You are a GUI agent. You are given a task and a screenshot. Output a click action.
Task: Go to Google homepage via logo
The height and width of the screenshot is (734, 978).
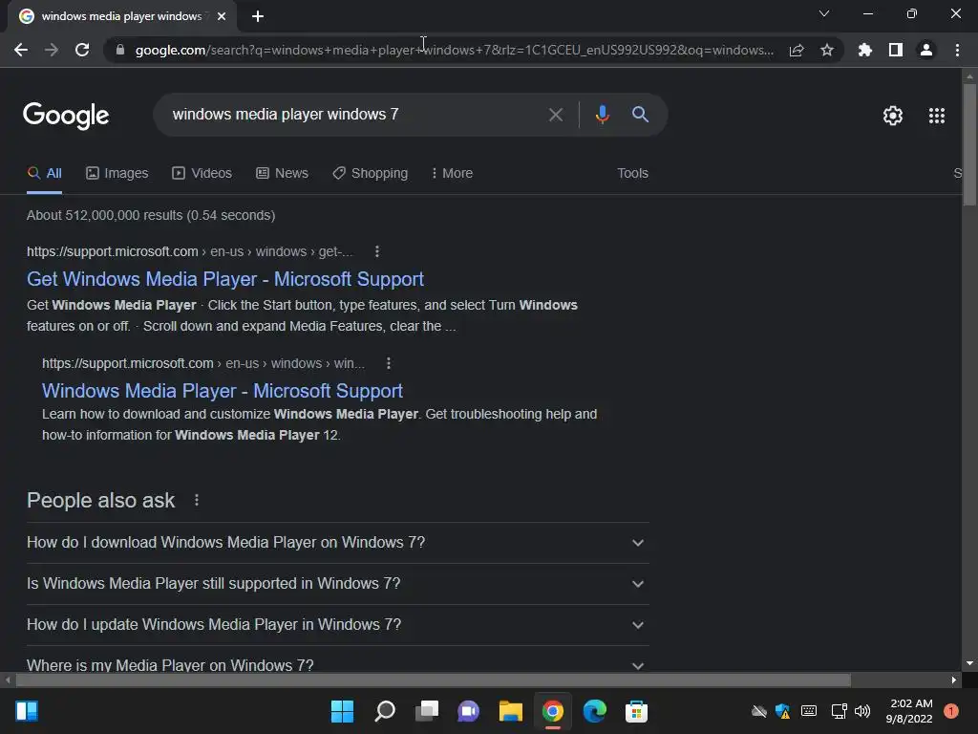pyautogui.click(x=66, y=116)
